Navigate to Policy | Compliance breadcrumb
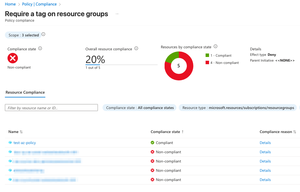The image size is (300, 192). pos(39,4)
